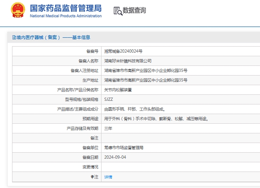Select filing number 湘常械备20240024号
260x188 pixels.
123,51
